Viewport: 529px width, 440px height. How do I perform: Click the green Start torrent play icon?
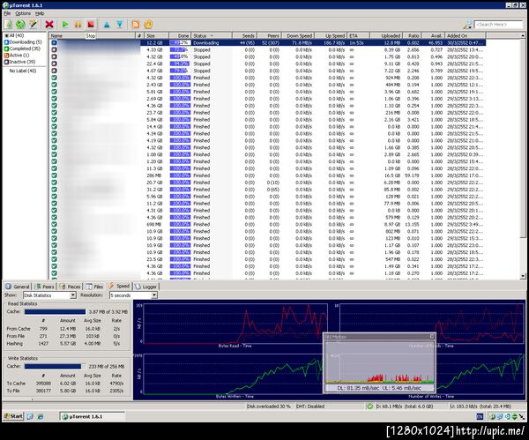[65, 25]
